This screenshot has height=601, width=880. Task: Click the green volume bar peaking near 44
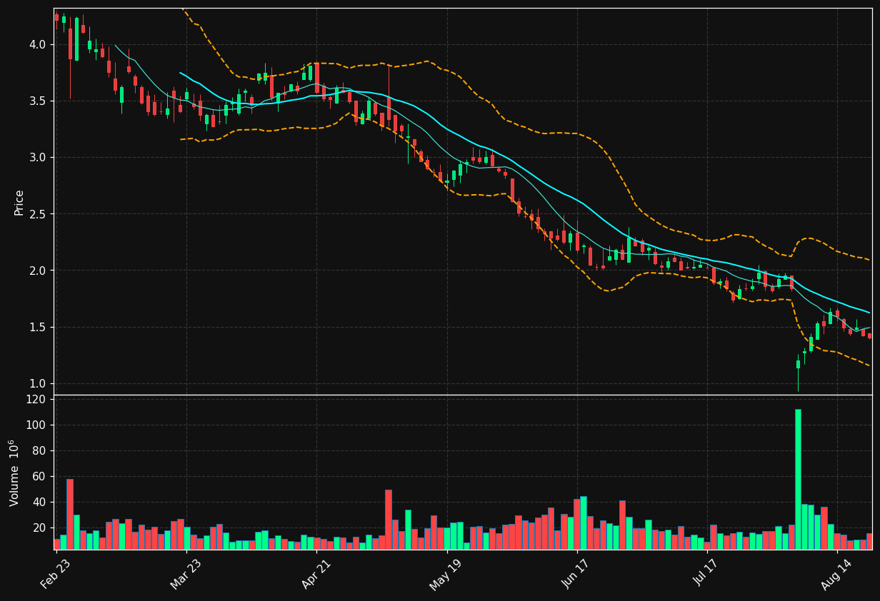(584, 522)
